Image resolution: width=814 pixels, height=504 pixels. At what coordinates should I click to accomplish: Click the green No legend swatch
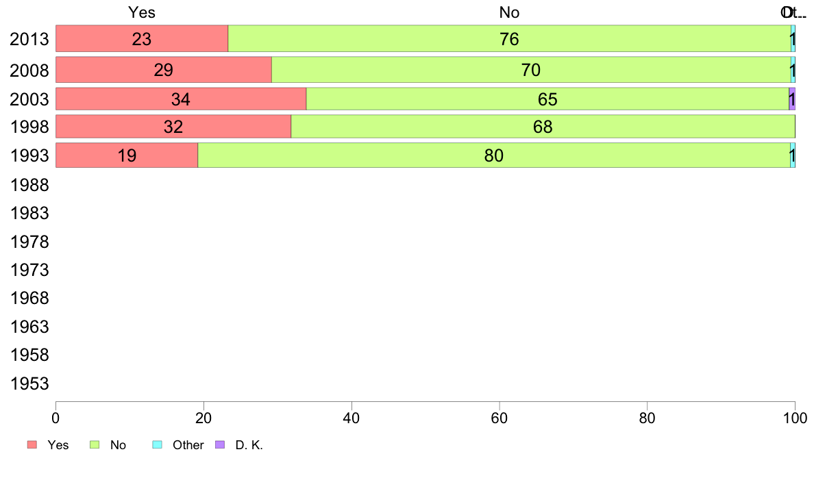(x=95, y=445)
